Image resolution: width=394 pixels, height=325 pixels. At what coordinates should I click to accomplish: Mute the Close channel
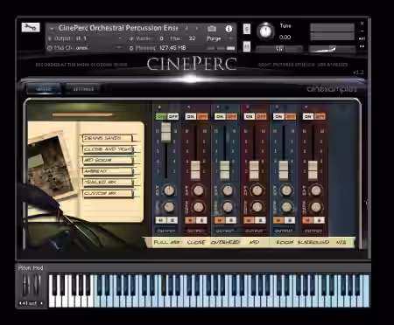click(190, 220)
